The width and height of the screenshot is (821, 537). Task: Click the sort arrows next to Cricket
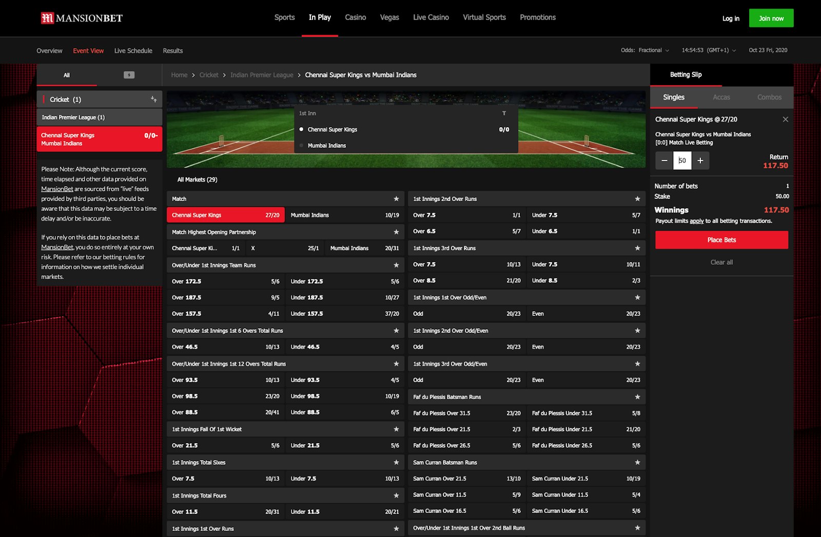point(153,99)
